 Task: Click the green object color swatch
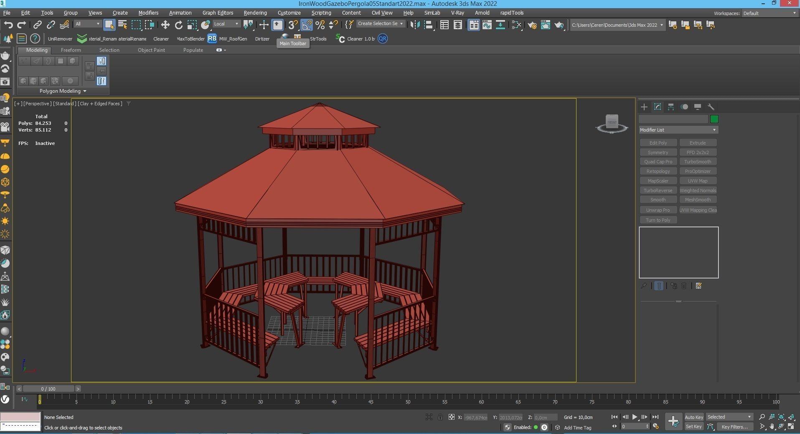point(714,119)
